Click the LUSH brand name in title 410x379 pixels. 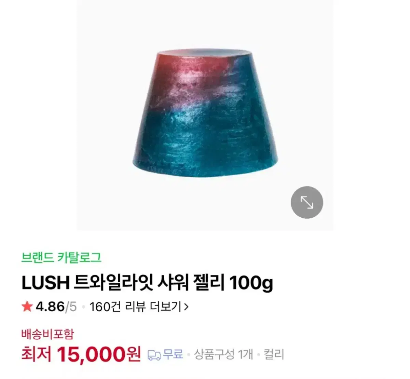click(45, 283)
